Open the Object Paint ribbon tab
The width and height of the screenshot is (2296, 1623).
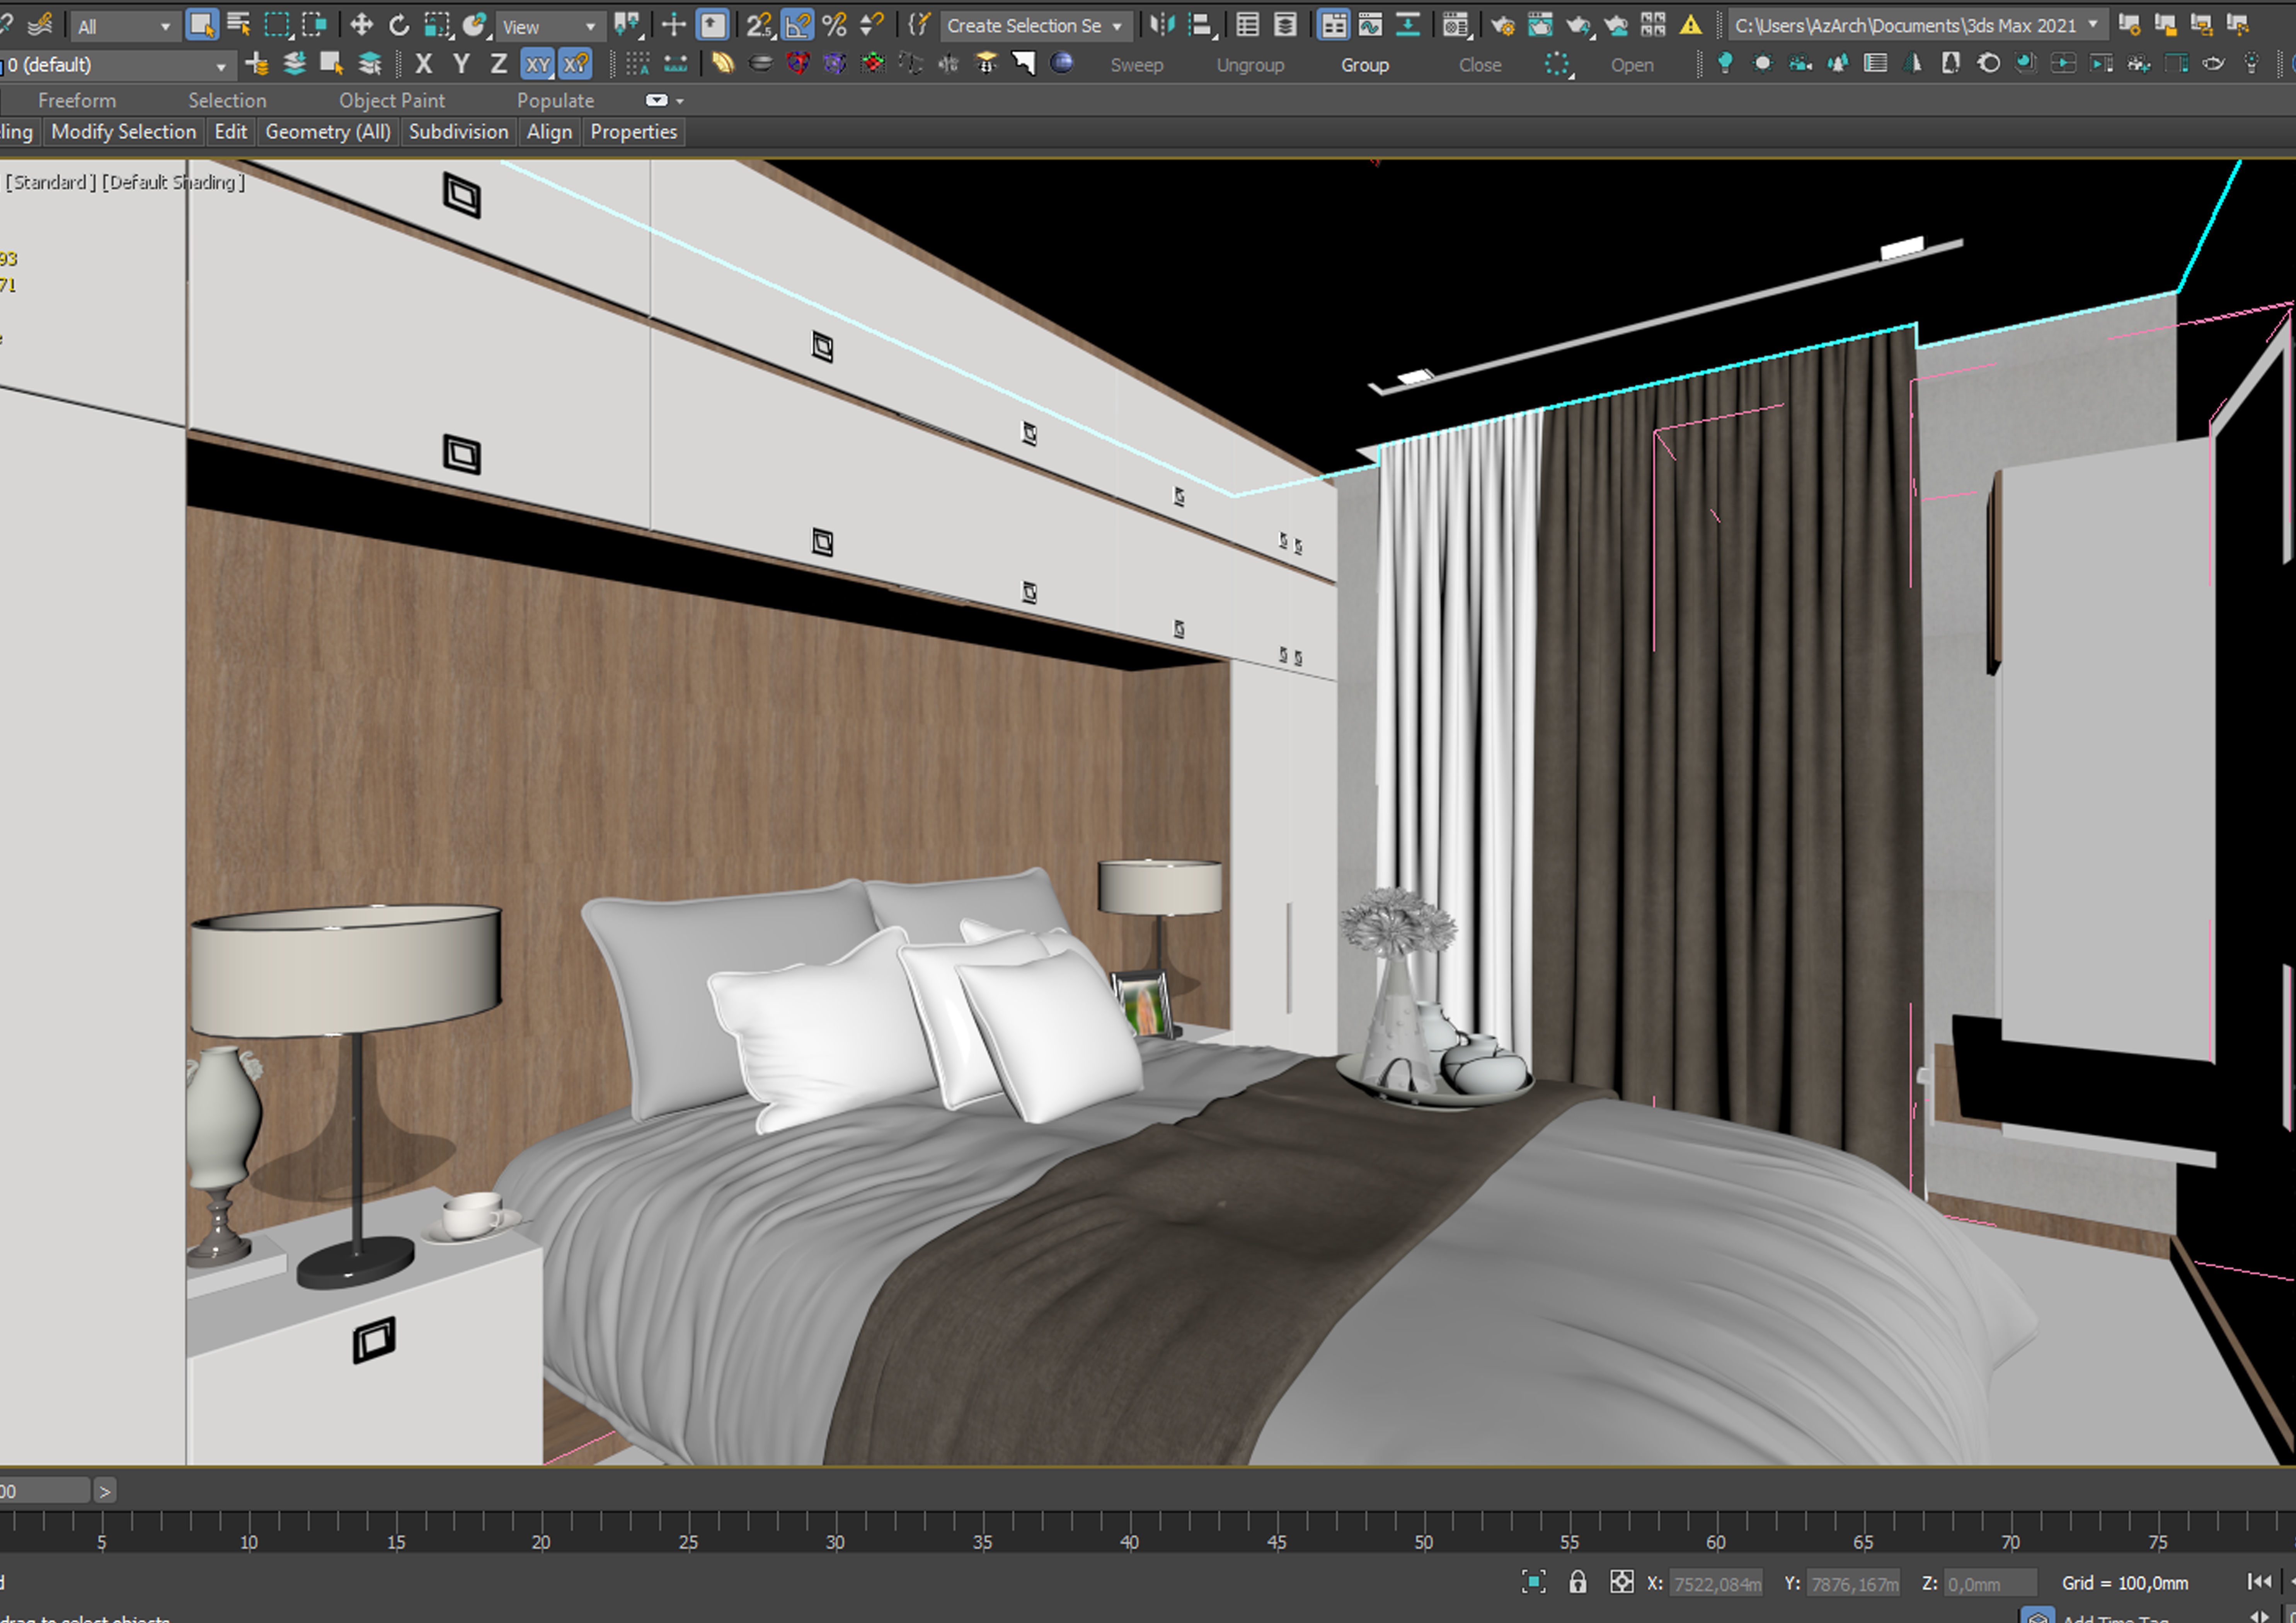click(x=392, y=100)
